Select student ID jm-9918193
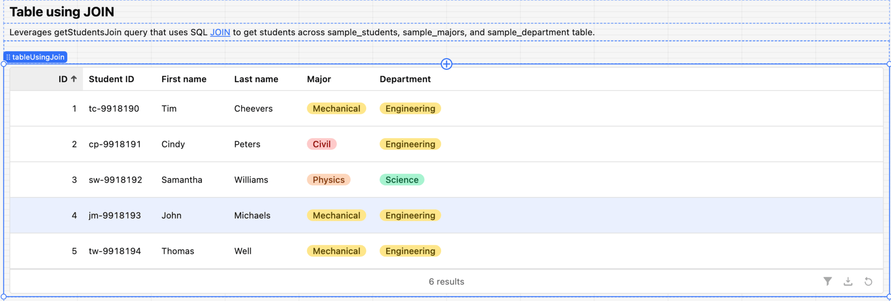 115,215
